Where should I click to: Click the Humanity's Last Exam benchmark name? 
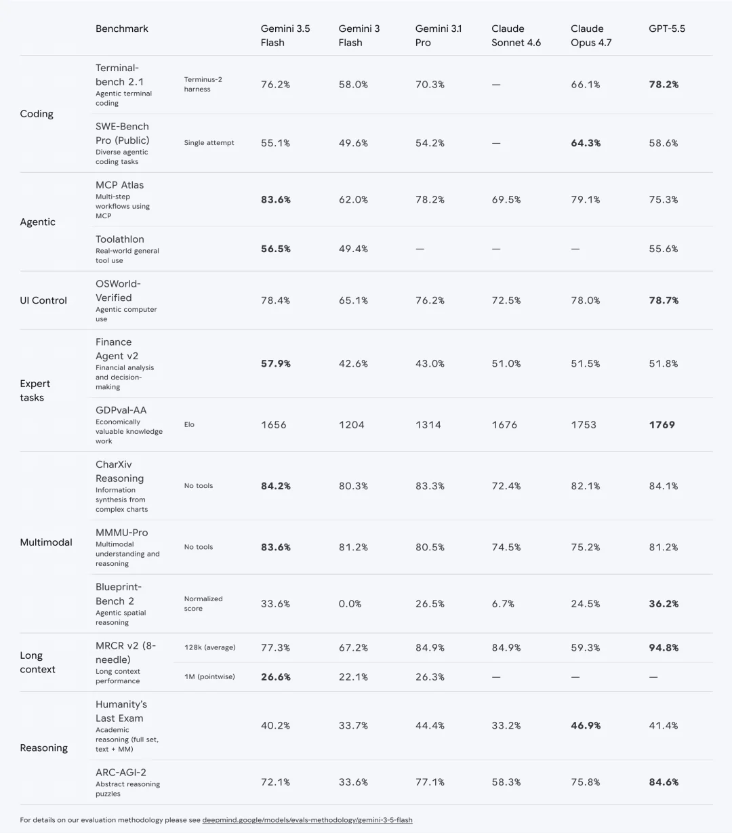coord(121,711)
